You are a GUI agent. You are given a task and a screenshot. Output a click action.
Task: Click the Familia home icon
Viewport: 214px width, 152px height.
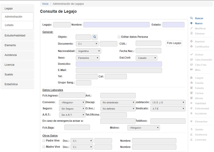[191, 83]
